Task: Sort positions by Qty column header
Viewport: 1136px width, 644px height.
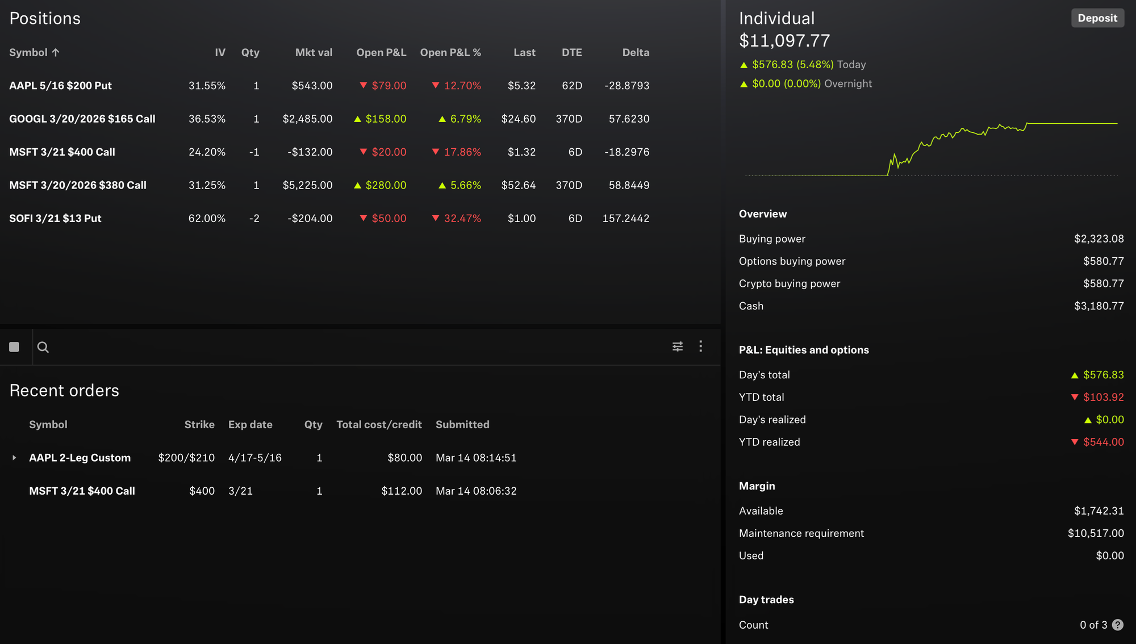Action: point(250,52)
